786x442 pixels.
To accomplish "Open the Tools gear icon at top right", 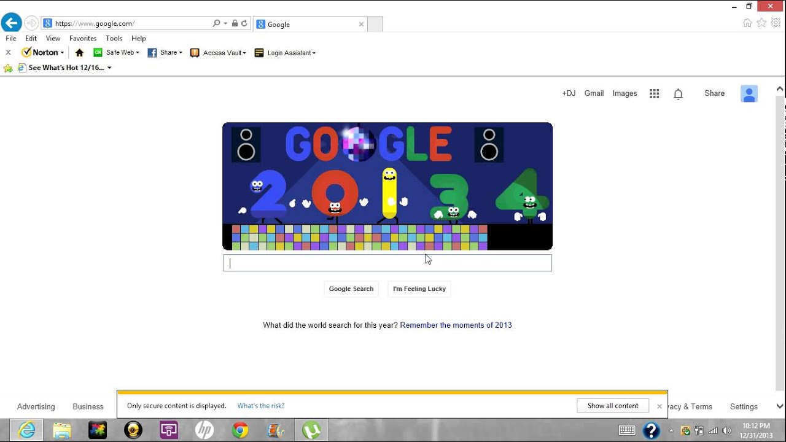I will pyautogui.click(x=776, y=23).
